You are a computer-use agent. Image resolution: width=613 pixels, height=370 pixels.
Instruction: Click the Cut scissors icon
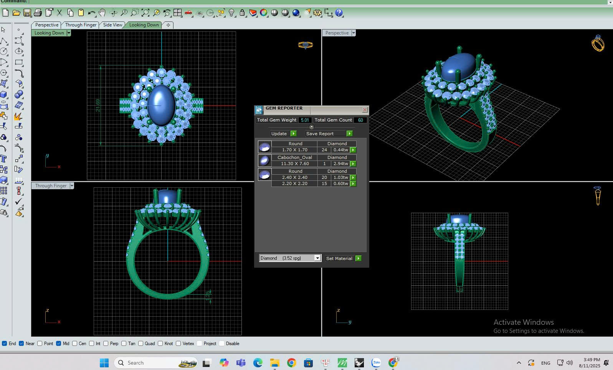pyautogui.click(x=59, y=13)
